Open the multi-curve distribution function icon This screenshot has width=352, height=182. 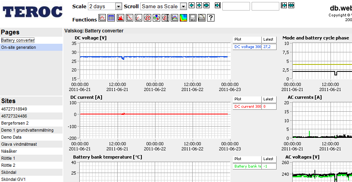point(174,18)
